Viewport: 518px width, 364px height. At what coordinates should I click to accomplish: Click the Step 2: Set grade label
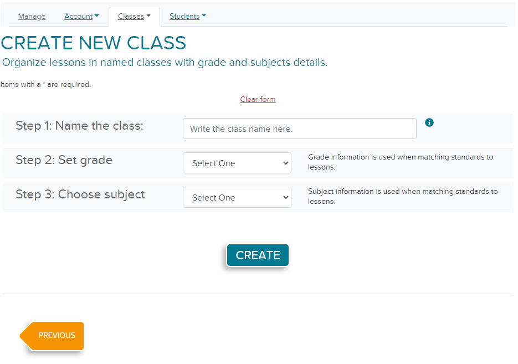click(64, 160)
